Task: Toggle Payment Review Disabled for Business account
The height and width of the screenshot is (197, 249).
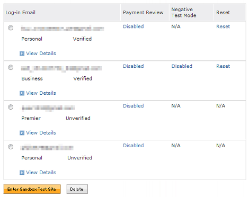Action: (x=134, y=66)
